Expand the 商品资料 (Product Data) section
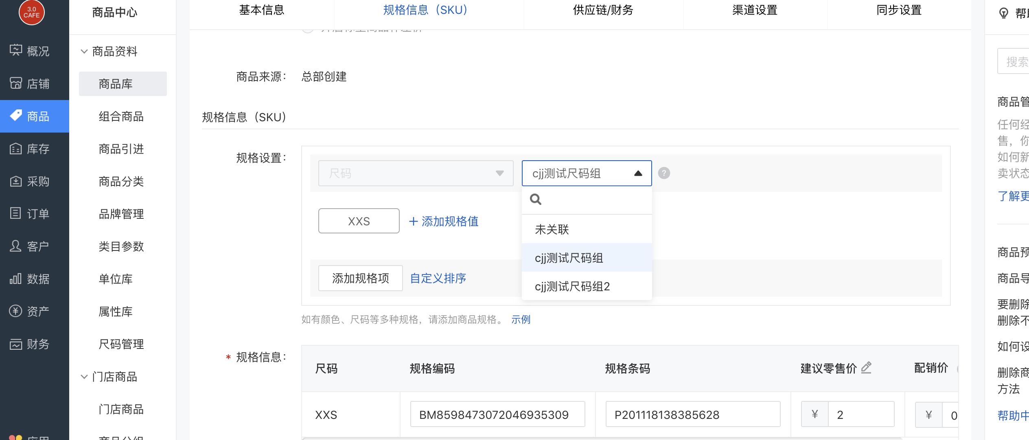 pyautogui.click(x=115, y=51)
